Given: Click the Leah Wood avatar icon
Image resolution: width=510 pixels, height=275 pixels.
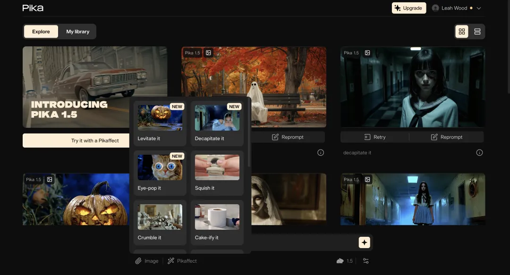Looking at the screenshot, I should (x=435, y=8).
